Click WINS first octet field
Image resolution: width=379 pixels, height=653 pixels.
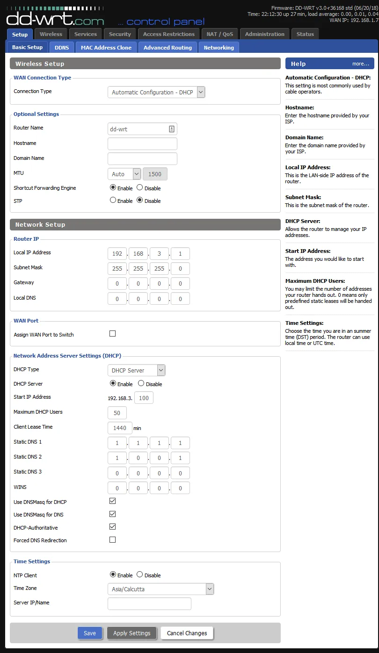(x=117, y=488)
